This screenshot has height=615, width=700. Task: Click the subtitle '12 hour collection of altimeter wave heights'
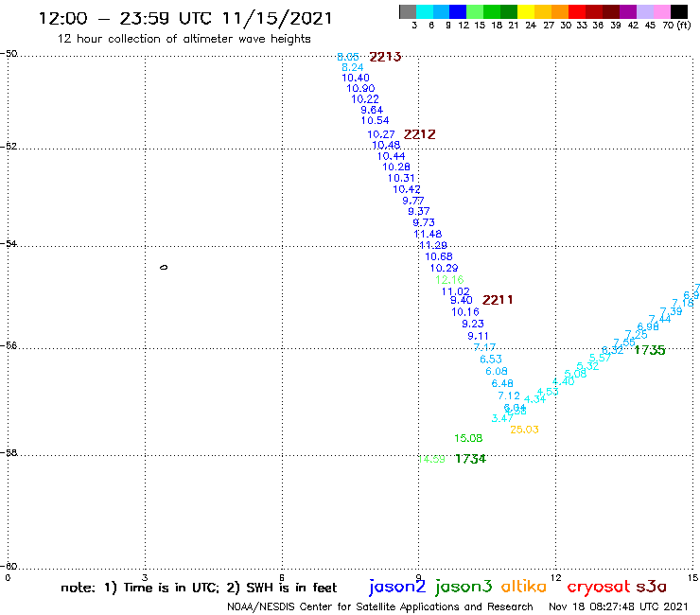[184, 39]
